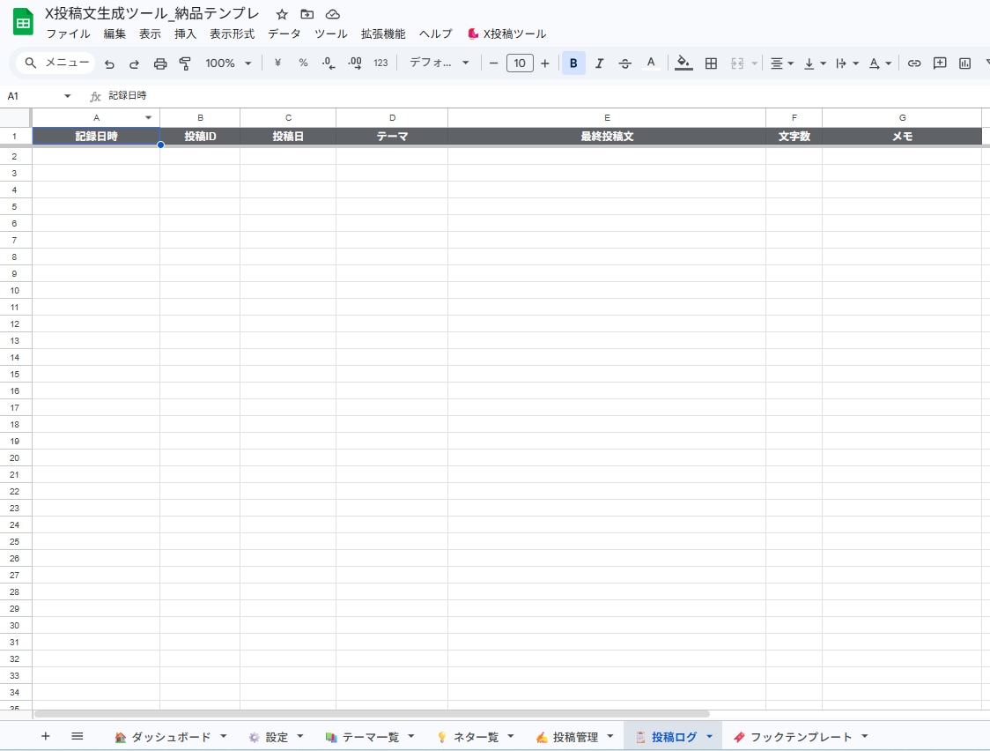Viewport: 990px width, 751px height.
Task: Select the Paint format roller icon
Action: (x=185, y=63)
